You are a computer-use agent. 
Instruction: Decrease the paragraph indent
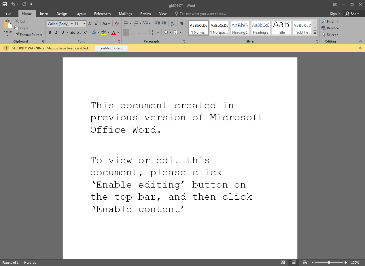[x=158, y=24]
